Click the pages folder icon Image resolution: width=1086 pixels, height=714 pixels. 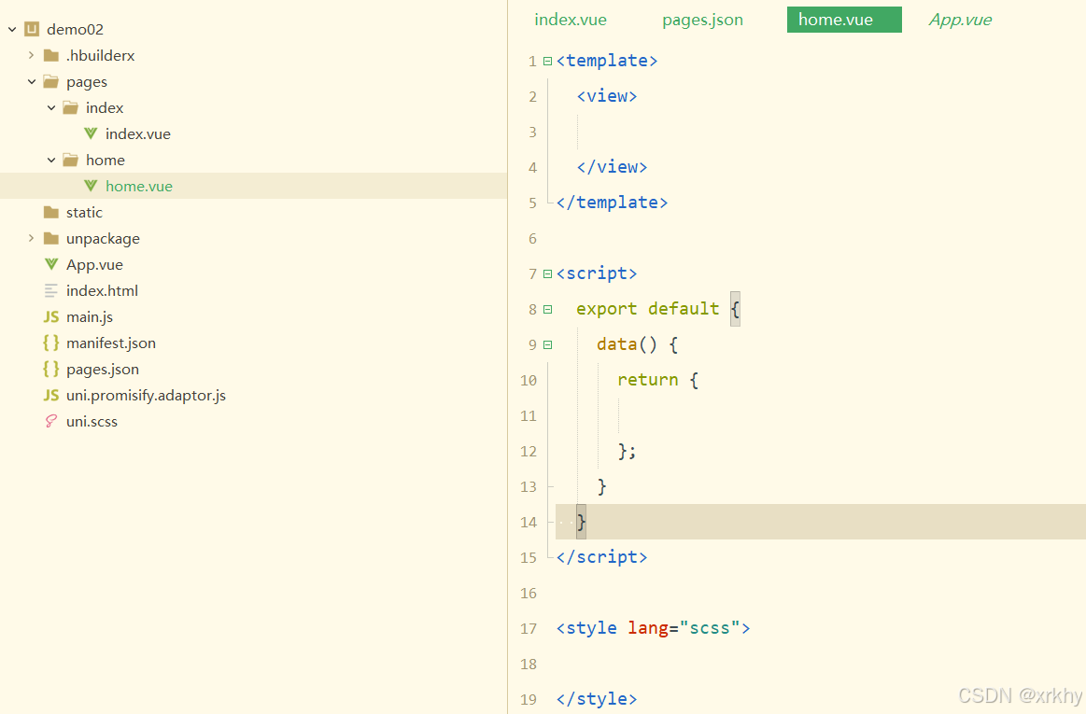coord(51,82)
